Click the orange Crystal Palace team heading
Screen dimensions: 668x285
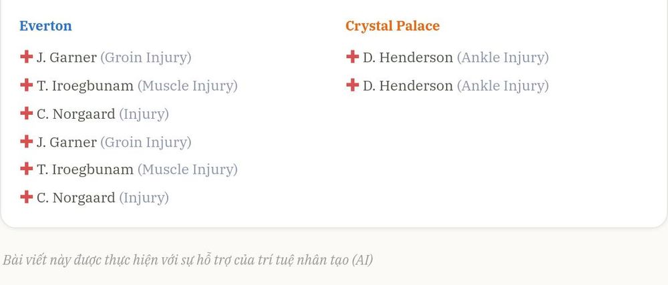[x=392, y=26]
